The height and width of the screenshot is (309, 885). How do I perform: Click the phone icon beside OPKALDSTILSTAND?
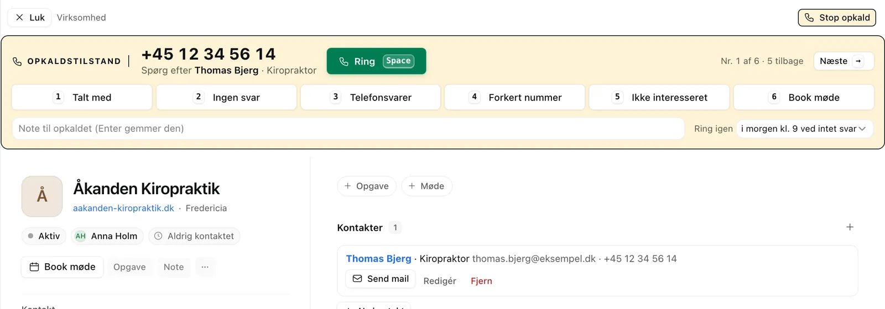(x=17, y=61)
